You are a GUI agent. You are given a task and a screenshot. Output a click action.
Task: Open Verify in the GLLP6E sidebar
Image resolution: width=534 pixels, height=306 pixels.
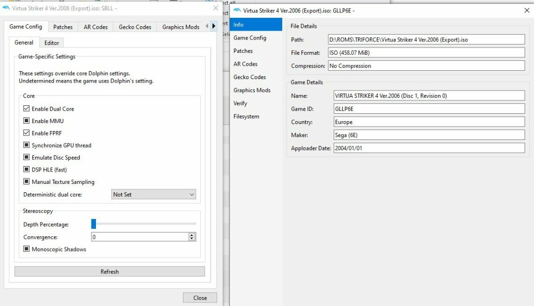(x=256, y=103)
